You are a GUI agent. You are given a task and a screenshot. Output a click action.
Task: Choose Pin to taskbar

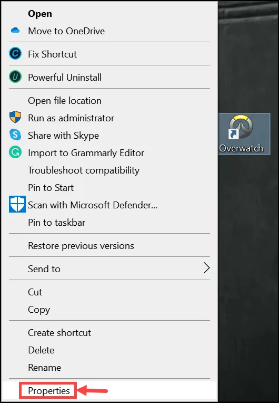tap(109, 223)
